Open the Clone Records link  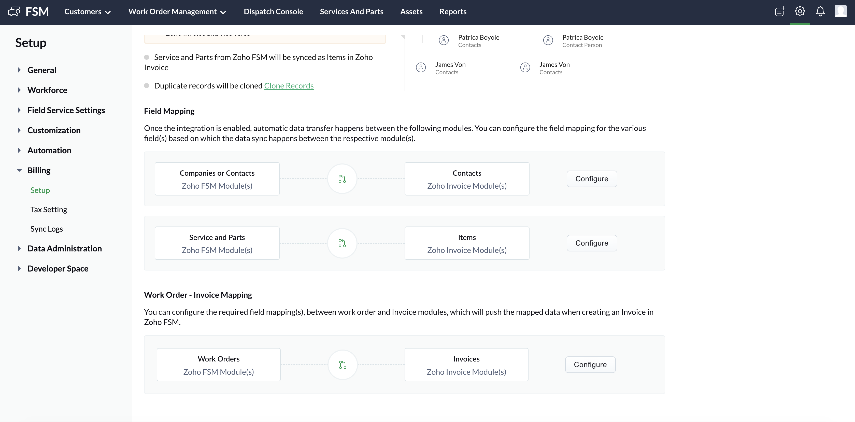[288, 86]
